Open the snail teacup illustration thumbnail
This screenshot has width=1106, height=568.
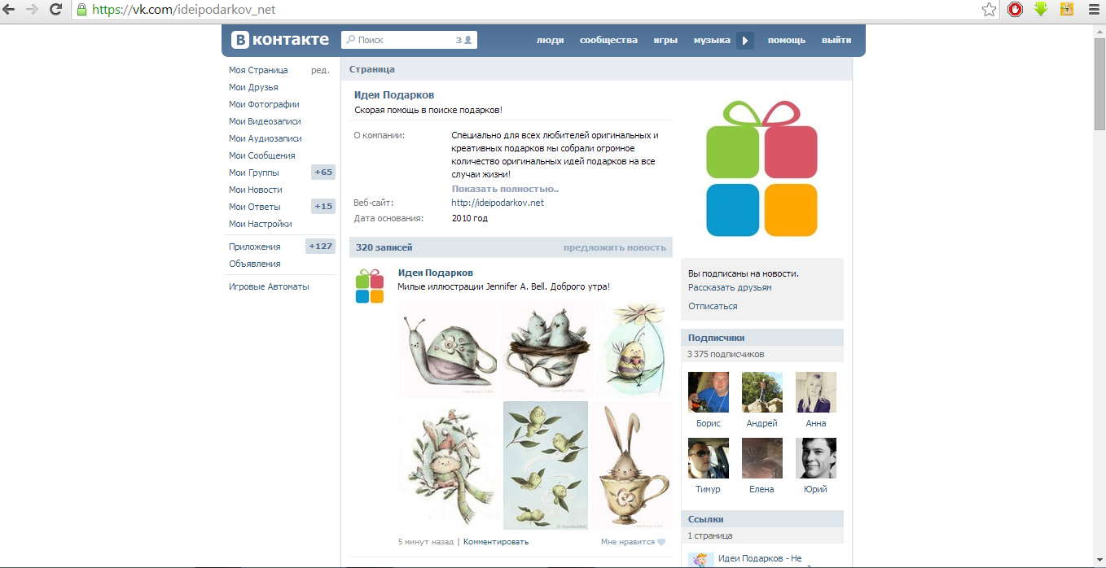click(448, 349)
